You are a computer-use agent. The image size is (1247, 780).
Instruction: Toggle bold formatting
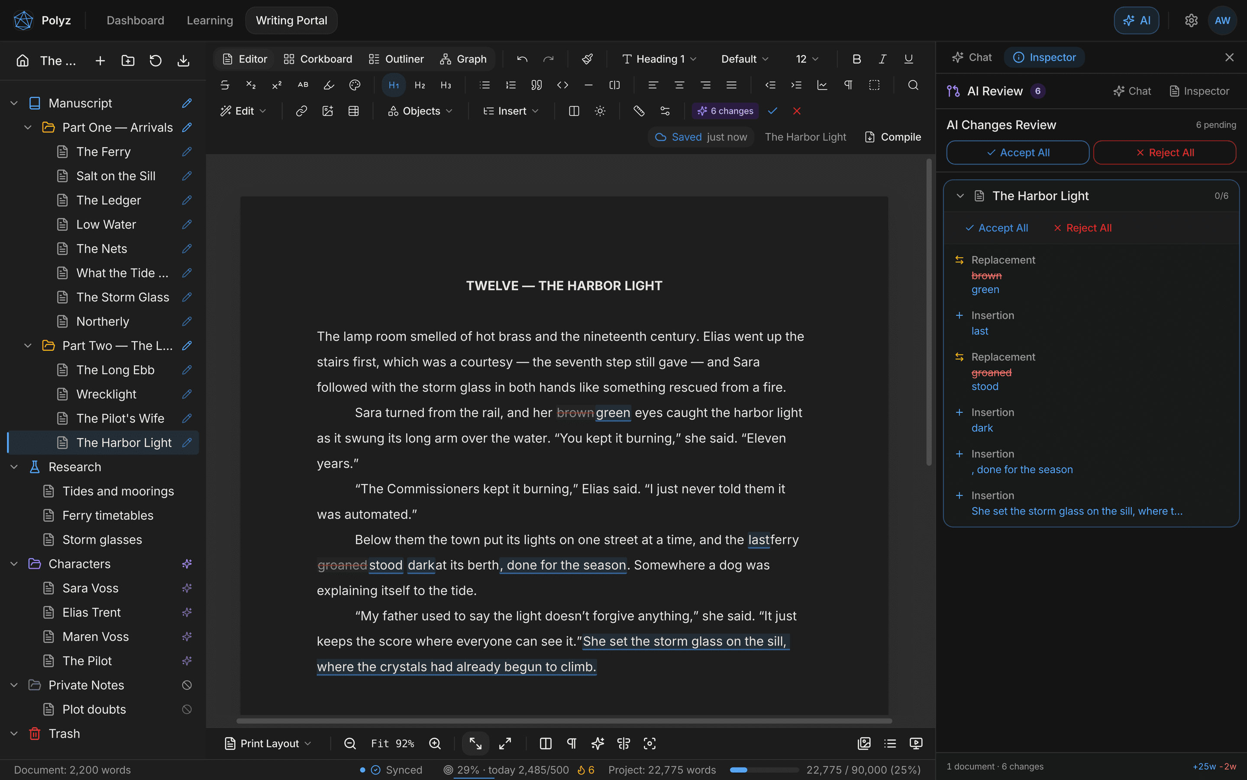click(856, 59)
